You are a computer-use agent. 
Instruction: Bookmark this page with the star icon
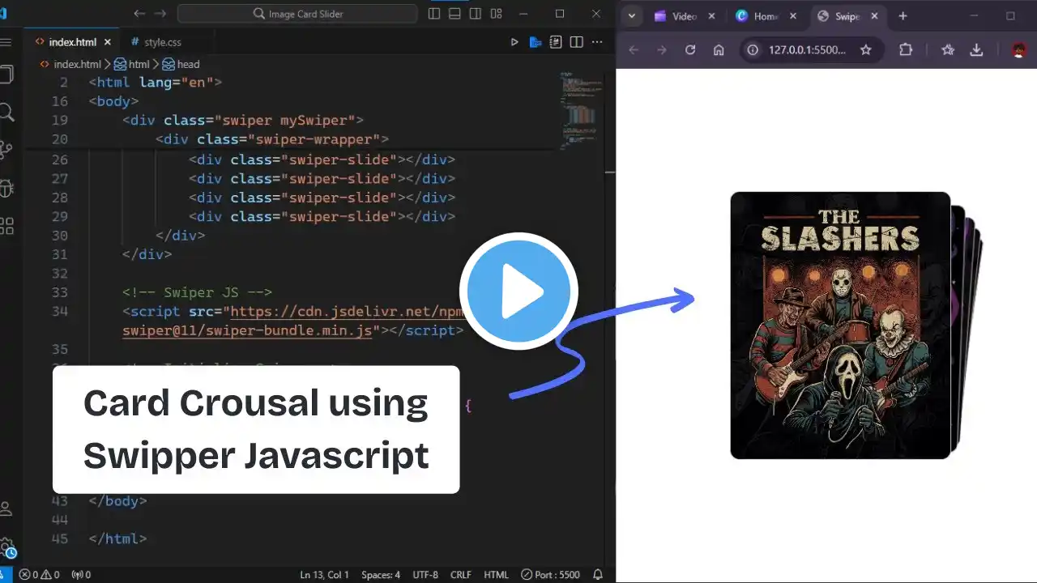pyautogui.click(x=866, y=50)
